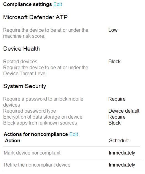Viewport: 145px width, 174px height.
Task: Select the Low risk score value
Action: tap(113, 30)
